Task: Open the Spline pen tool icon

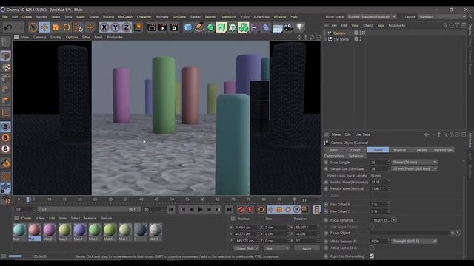Action: (199, 27)
